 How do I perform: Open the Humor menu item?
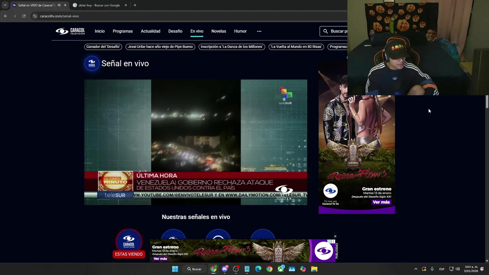click(240, 31)
